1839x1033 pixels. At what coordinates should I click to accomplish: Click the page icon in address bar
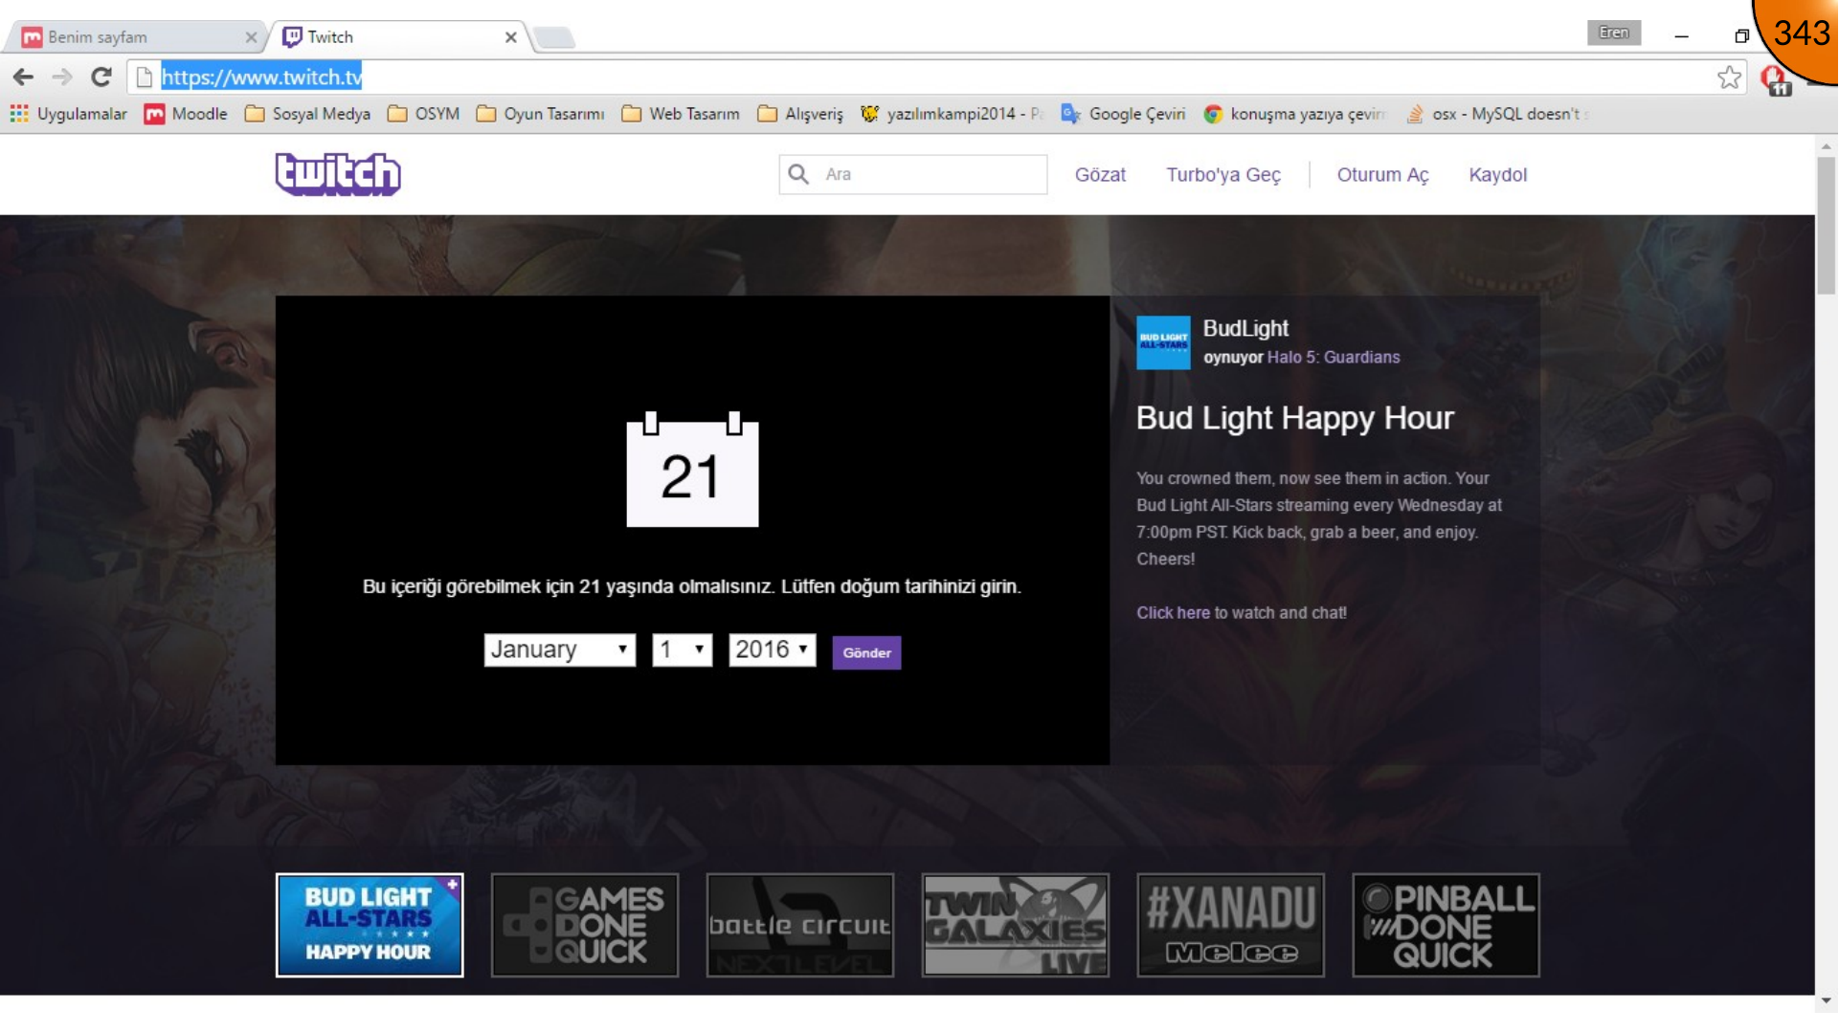(145, 77)
